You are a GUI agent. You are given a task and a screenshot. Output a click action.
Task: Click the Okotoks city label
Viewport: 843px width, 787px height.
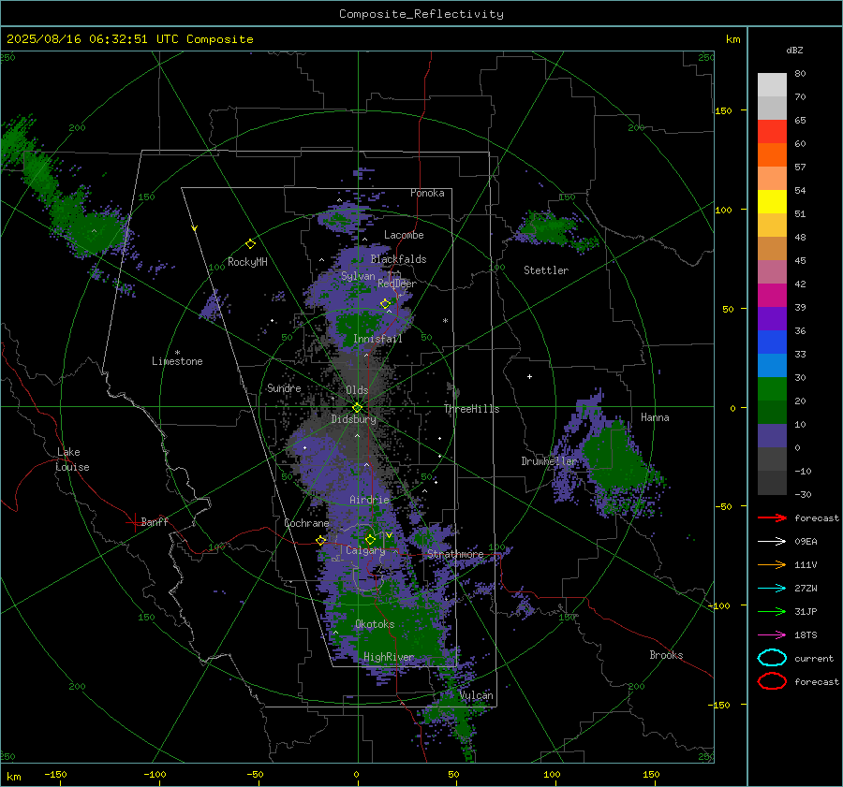375,624
